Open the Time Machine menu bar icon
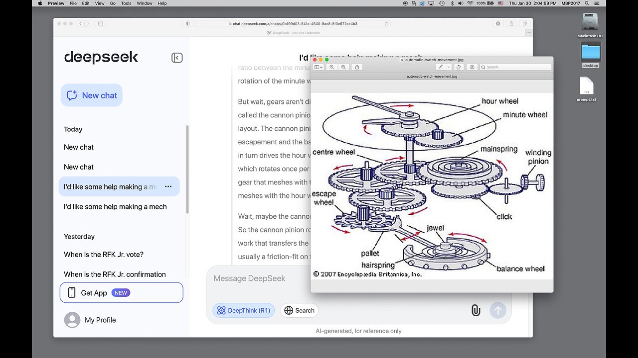The width and height of the screenshot is (638, 358). [442, 3]
